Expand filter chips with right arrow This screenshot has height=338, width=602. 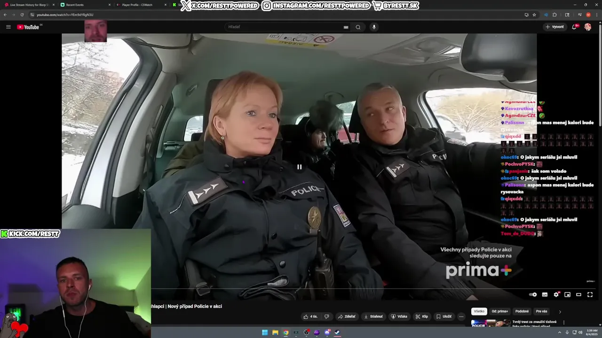tap(560, 312)
